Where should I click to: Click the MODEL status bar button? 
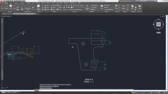tap(133, 93)
